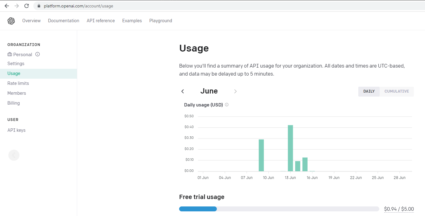Collapse the sidebar using the circular arrow
The height and width of the screenshot is (216, 425).
14,155
